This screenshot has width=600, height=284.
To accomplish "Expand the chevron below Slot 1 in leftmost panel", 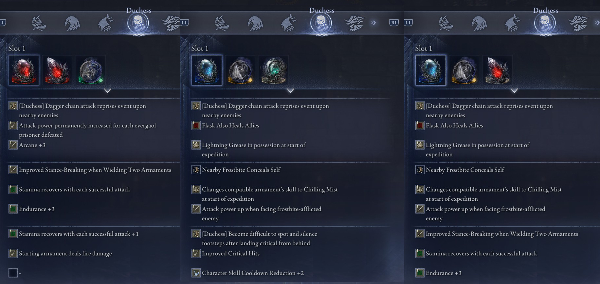I will 107,90.
